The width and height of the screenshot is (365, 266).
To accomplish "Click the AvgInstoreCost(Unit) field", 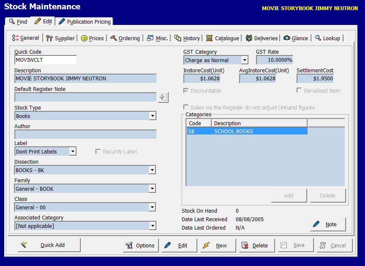I will click(x=258, y=79).
